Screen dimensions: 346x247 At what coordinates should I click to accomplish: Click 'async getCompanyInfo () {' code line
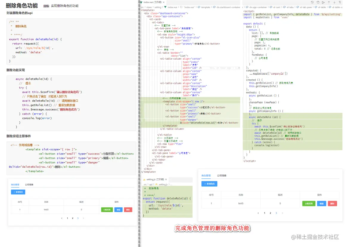(x=266, y=111)
